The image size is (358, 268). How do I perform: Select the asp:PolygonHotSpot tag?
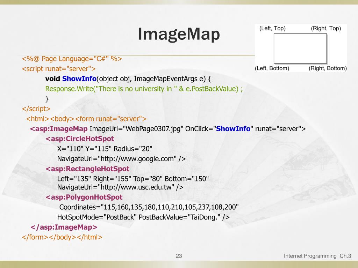click(x=84, y=197)
